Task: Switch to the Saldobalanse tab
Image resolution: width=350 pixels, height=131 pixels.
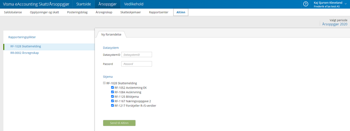Action: pyautogui.click(x=13, y=12)
